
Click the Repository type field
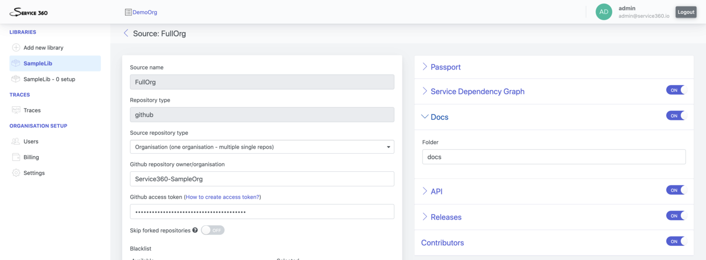(262, 114)
